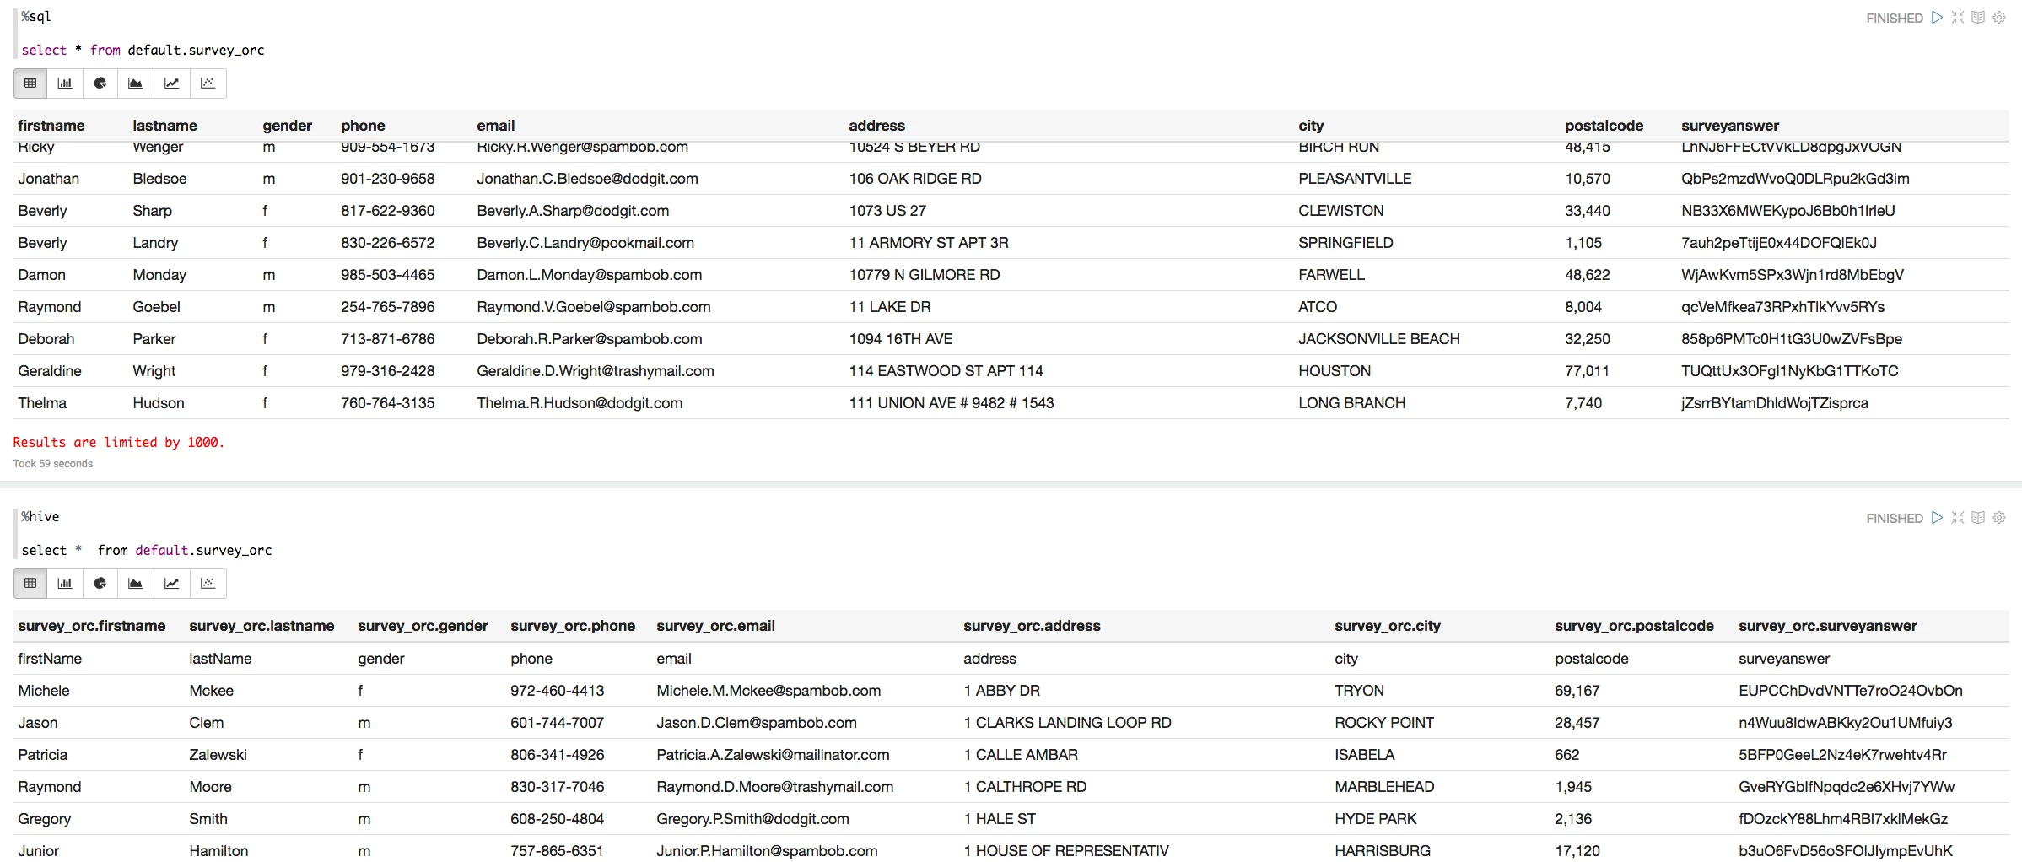2022x862 pixels.
Task: Switch first paragraph to table view
Action: pos(30,84)
